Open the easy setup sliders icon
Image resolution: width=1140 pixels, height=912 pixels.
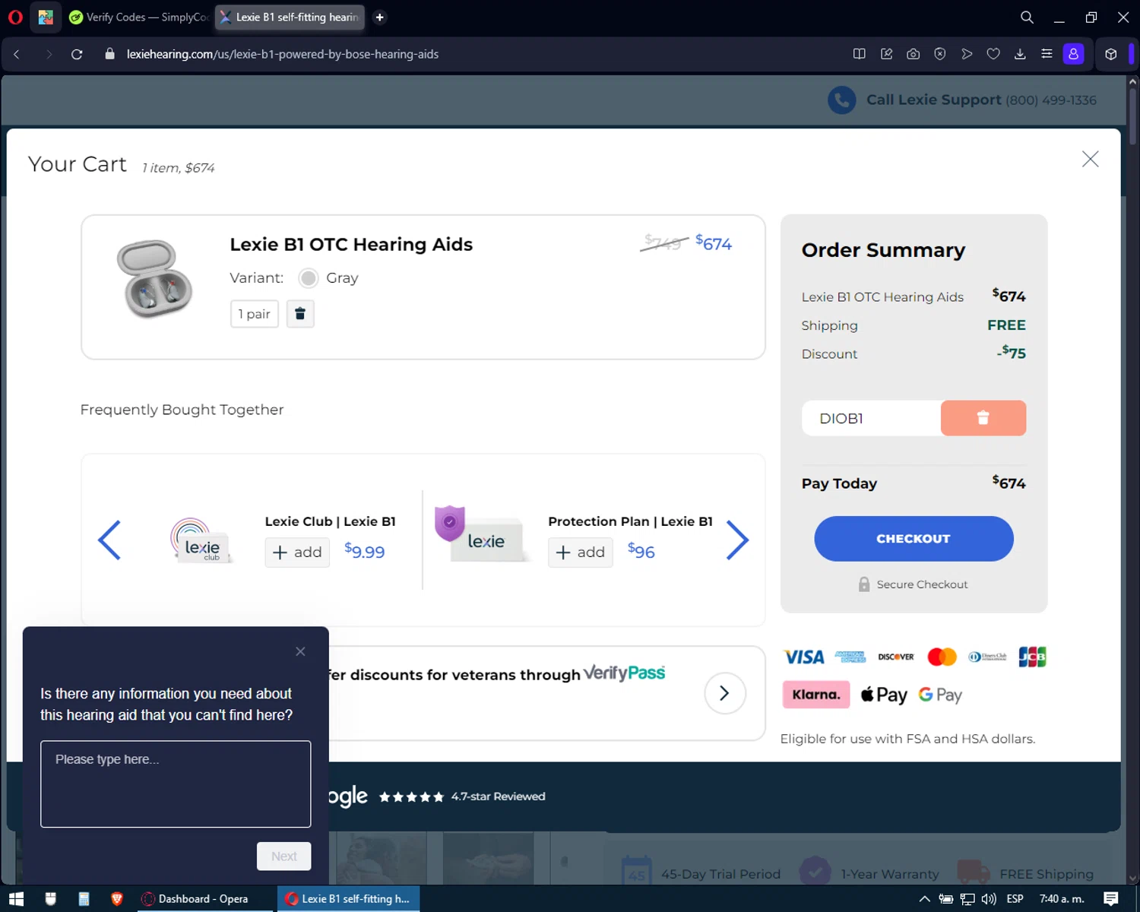tap(1047, 54)
